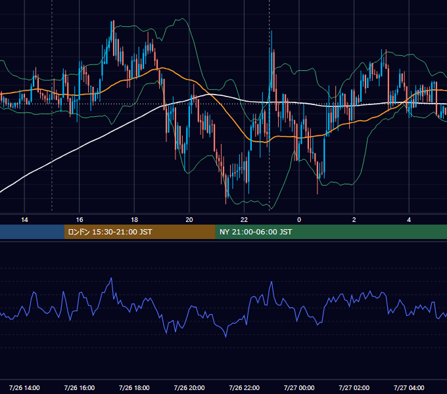Click the 7/26 22:00 time label

(x=245, y=387)
